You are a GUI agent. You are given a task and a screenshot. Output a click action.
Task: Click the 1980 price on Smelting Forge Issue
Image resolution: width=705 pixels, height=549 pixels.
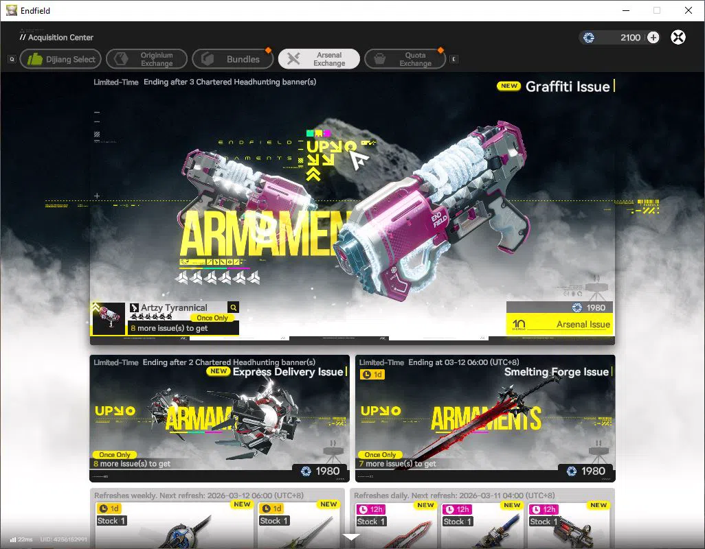pos(586,471)
